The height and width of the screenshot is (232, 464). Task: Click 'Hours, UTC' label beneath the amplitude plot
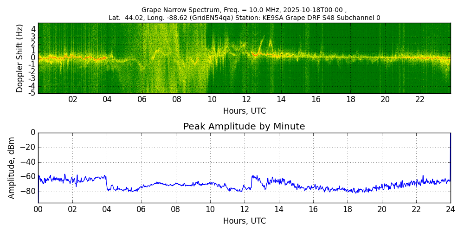[244, 221]
